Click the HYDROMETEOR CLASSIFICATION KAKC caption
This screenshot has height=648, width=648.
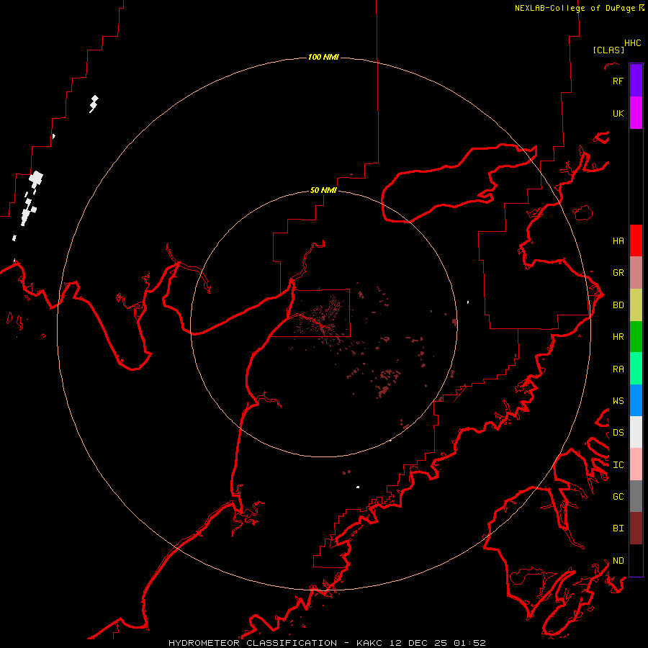327,643
